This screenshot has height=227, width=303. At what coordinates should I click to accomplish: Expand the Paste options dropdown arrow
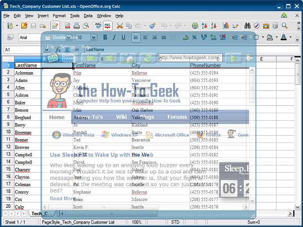pos(145,25)
